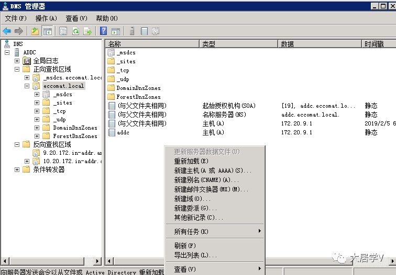Select the 9.20.172.in-addr.arpa reverse zone

coord(72,153)
